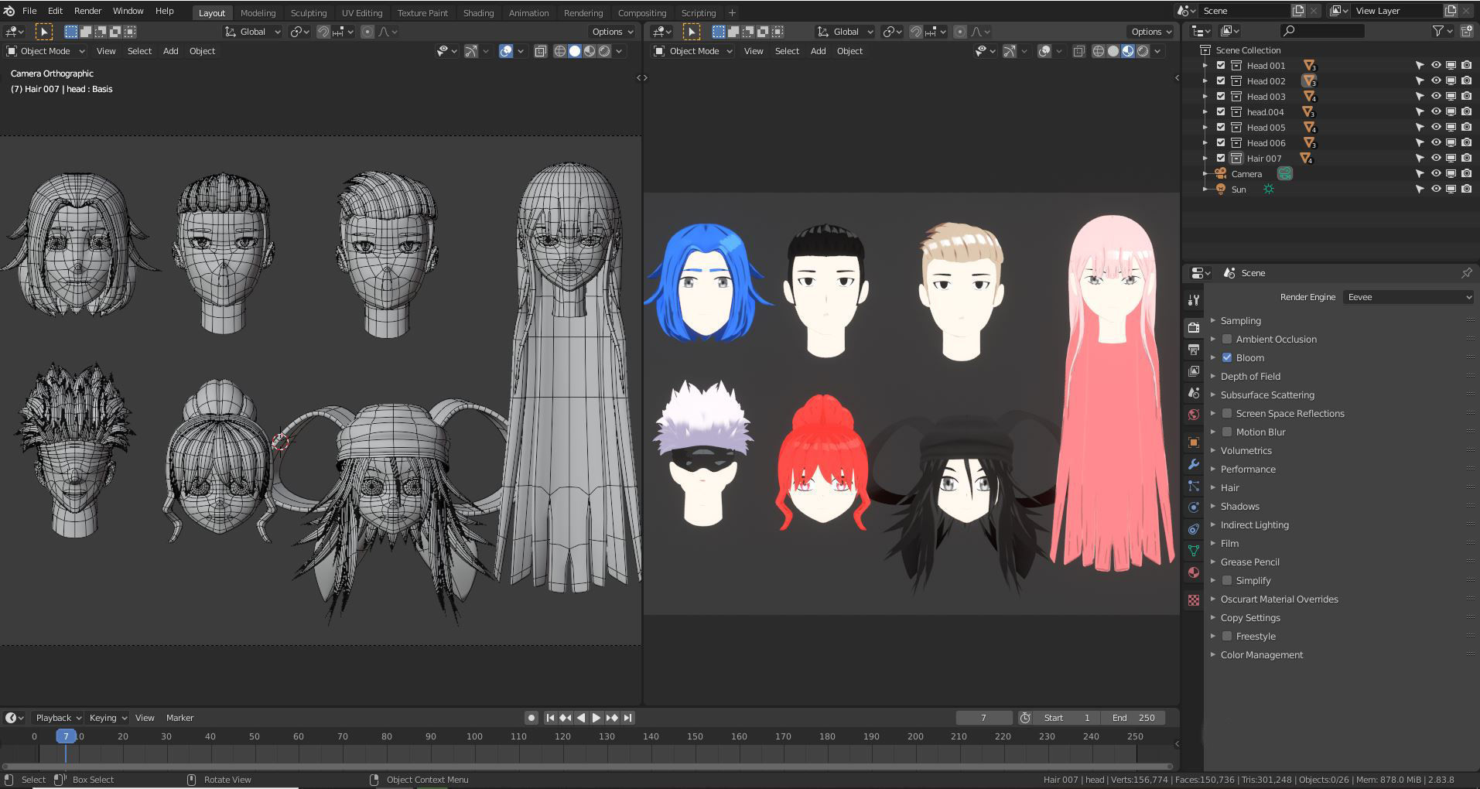Click Camera object data icon in outliner
The width and height of the screenshot is (1480, 789).
click(x=1284, y=174)
